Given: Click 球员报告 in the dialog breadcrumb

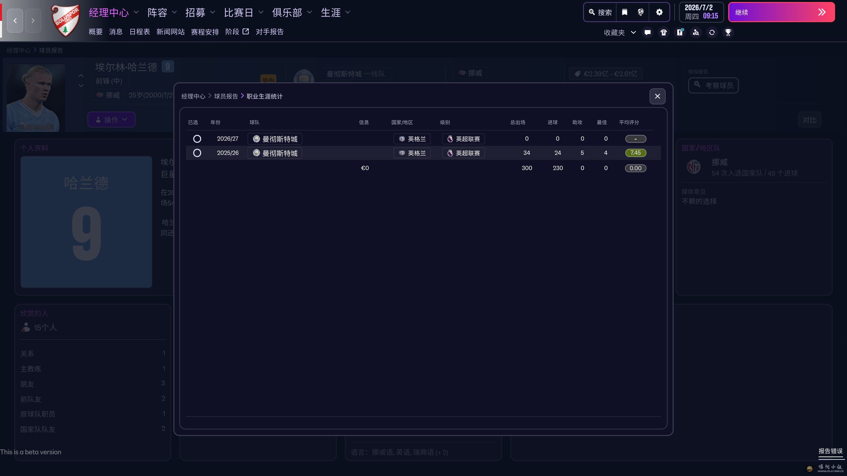Looking at the screenshot, I should 226,96.
